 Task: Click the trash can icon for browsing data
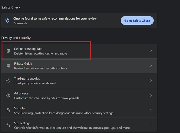pyautogui.click(x=8, y=51)
